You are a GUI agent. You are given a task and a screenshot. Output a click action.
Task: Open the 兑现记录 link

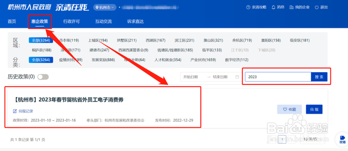tap(23, 111)
